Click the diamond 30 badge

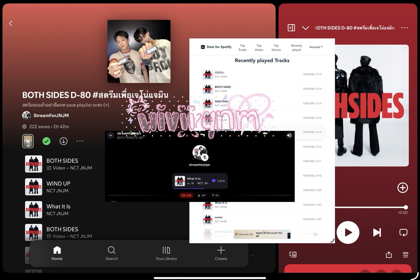215,195
